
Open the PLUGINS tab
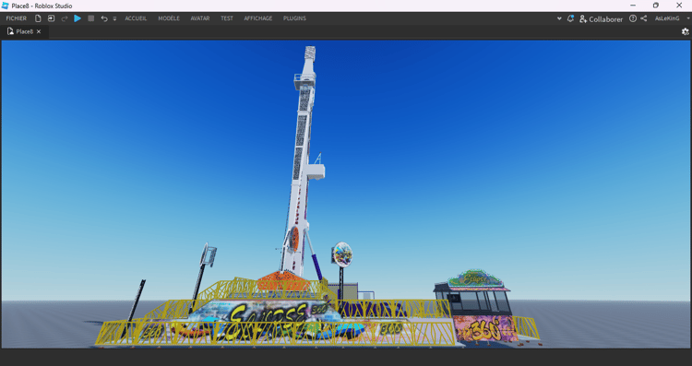(295, 18)
